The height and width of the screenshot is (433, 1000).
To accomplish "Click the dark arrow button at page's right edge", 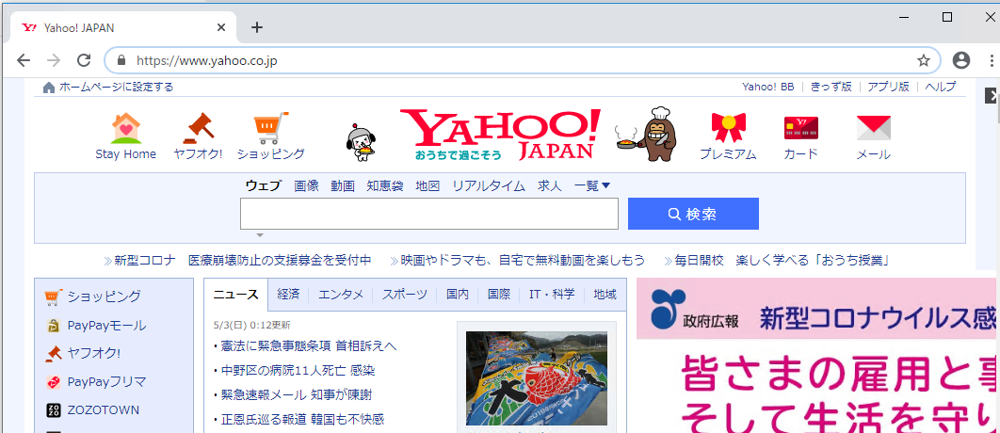I will click(x=992, y=96).
